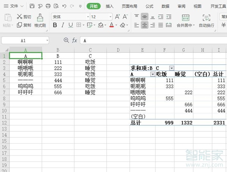This screenshot has width=227, height=172.
Task: Open the font color dropdown arrow
Action: click(116, 25)
